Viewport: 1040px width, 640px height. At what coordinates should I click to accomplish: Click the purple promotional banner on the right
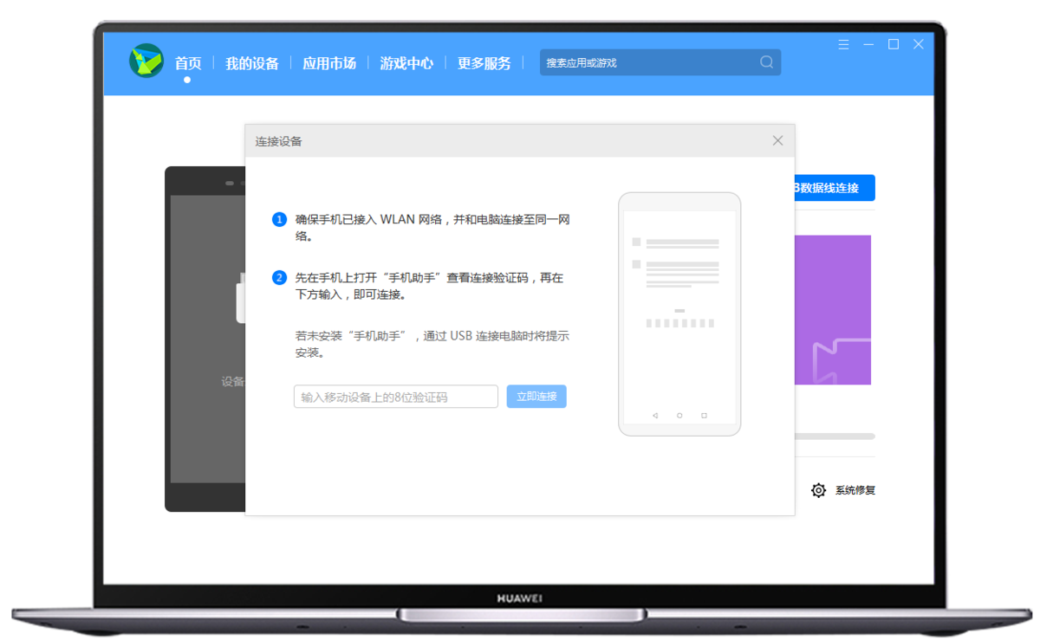[x=832, y=309]
